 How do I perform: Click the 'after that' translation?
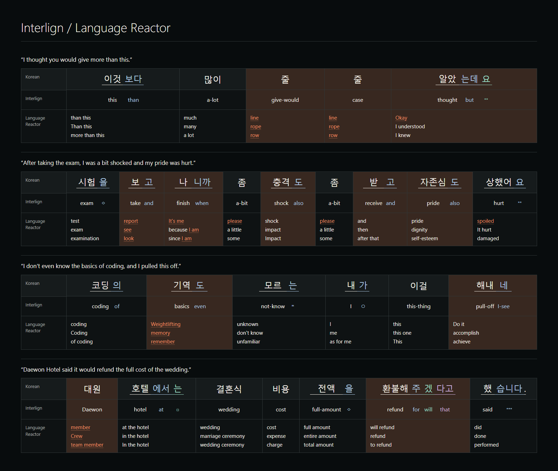(368, 238)
